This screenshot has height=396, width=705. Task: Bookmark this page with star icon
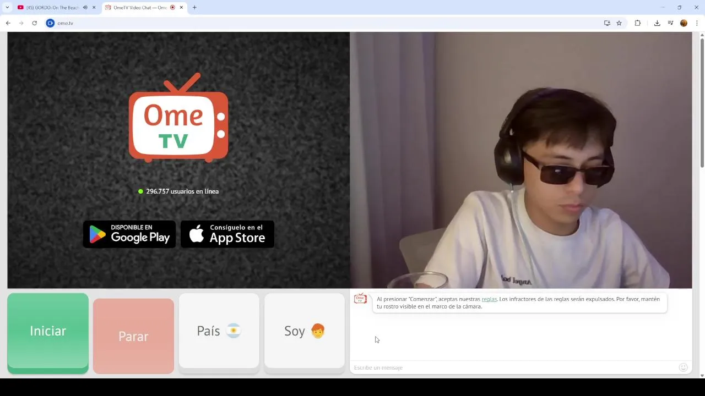pos(619,23)
